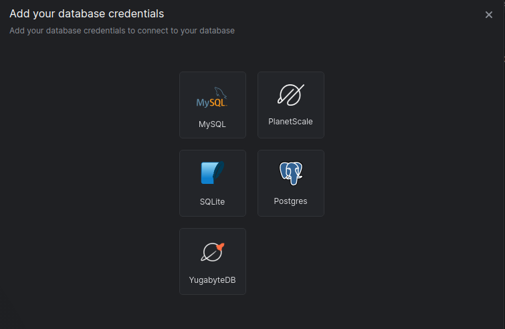Close the database credentials dialog

[489, 15]
